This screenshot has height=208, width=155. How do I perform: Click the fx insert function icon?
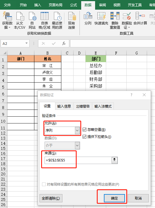tap(64, 43)
